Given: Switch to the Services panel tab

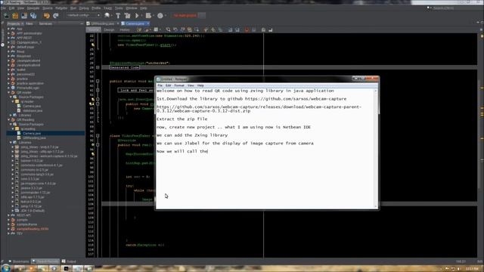Looking at the screenshot, I should point(45,23).
